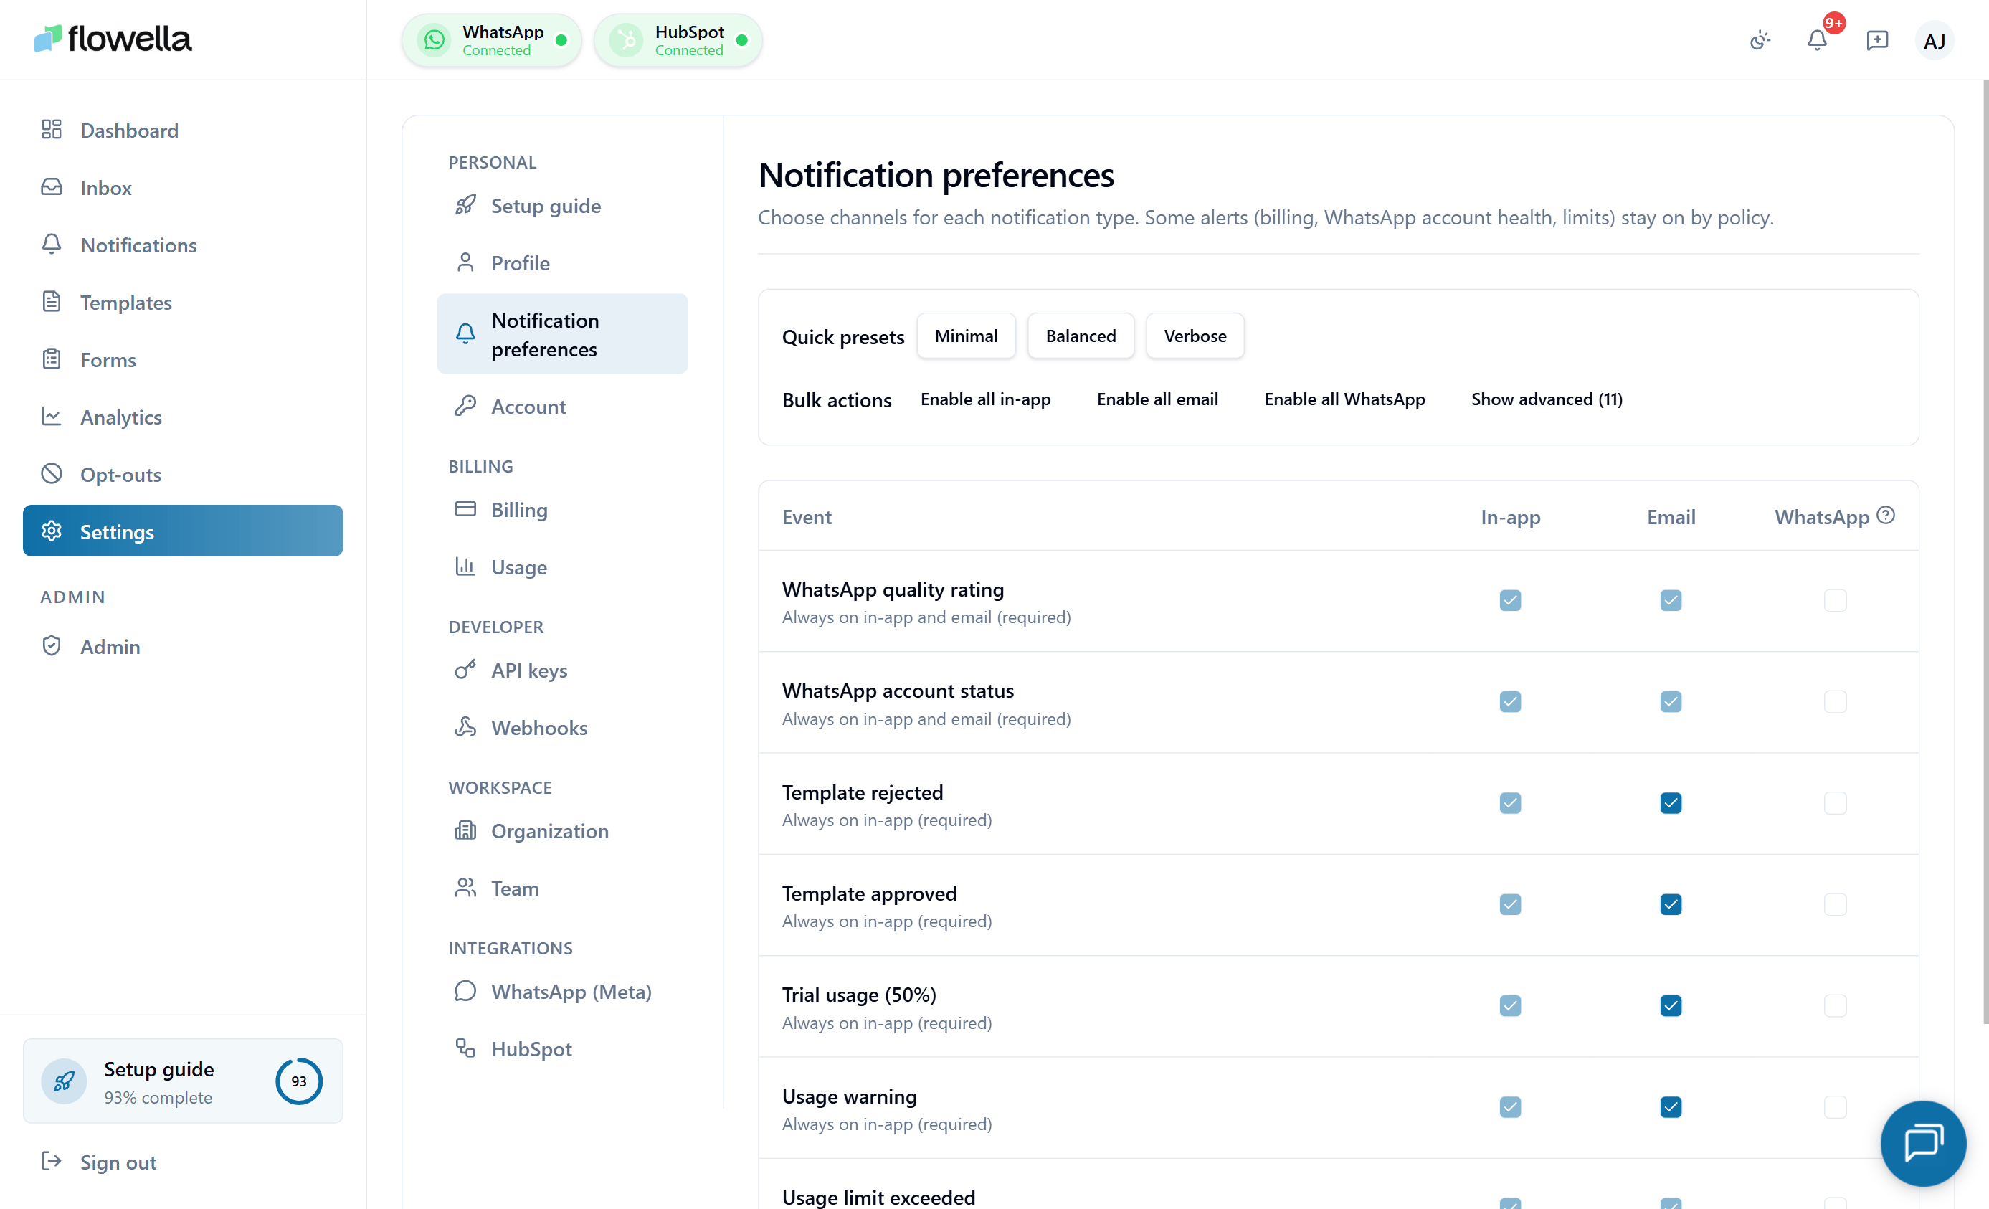Image resolution: width=1989 pixels, height=1209 pixels.
Task: Click the feedback message-plus icon
Action: tap(1877, 40)
